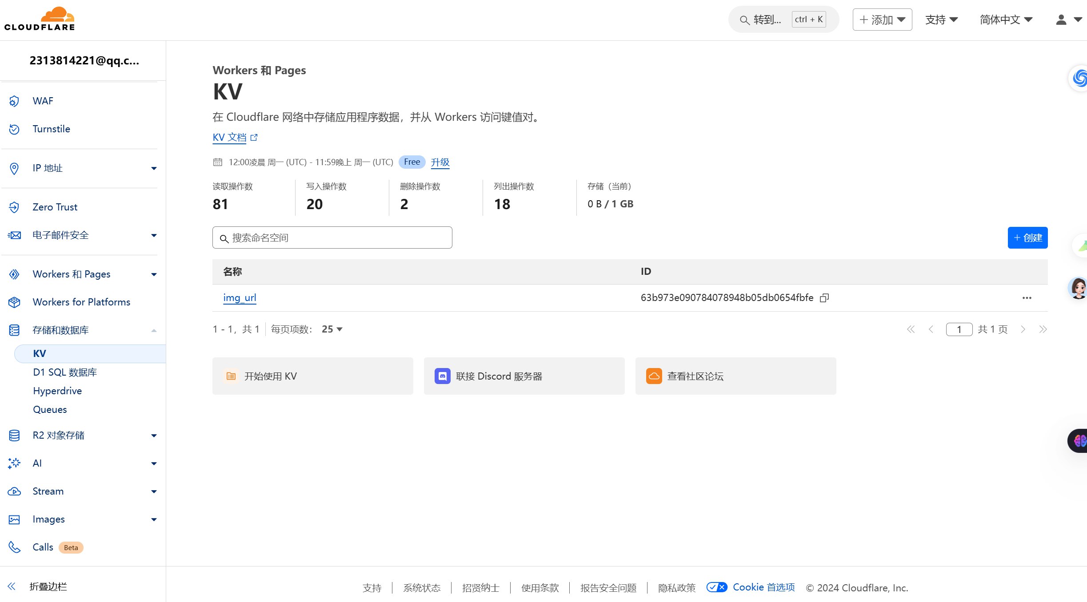Image resolution: width=1087 pixels, height=602 pixels.
Task: Click the Cookie 首选项 link
Action: pyautogui.click(x=763, y=587)
